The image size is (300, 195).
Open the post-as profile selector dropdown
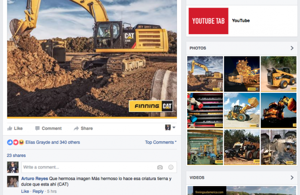tap(170, 128)
